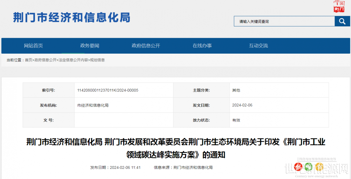Click the magnifier search icon button
Viewport: 351px width, 179px height.
[342, 21]
